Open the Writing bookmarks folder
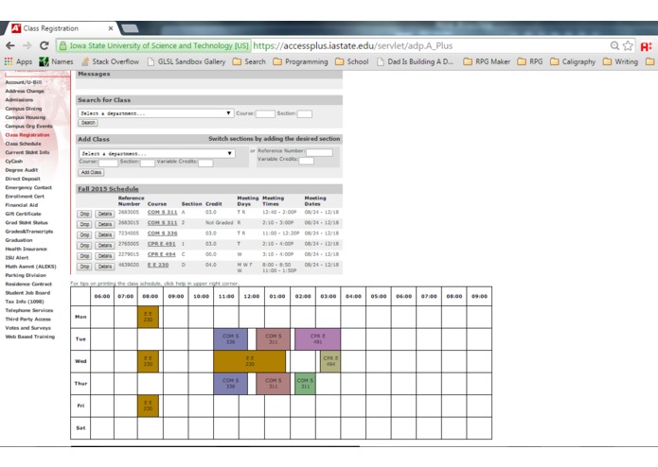The height and width of the screenshot is (467, 658). pos(621,61)
